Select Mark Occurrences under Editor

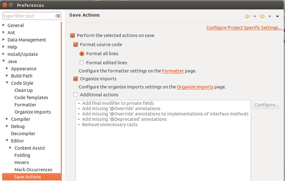[x=33, y=169]
